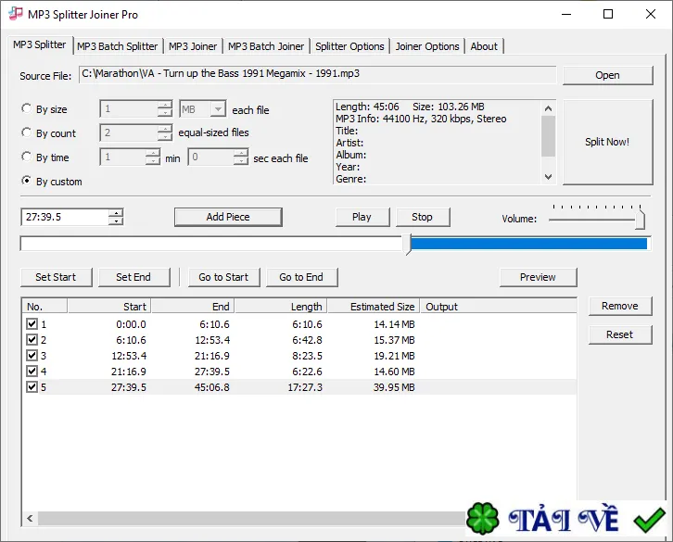Viewport: 673px width, 542px height.
Task: Increase the seconds value stepper
Action: [x=241, y=153]
